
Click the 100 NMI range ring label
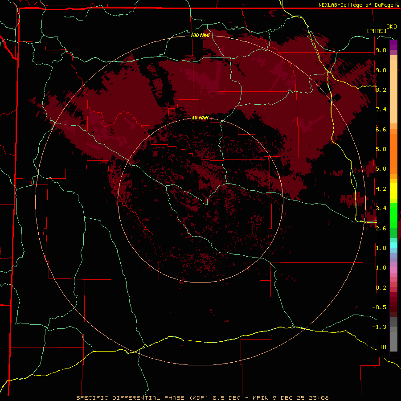point(200,35)
